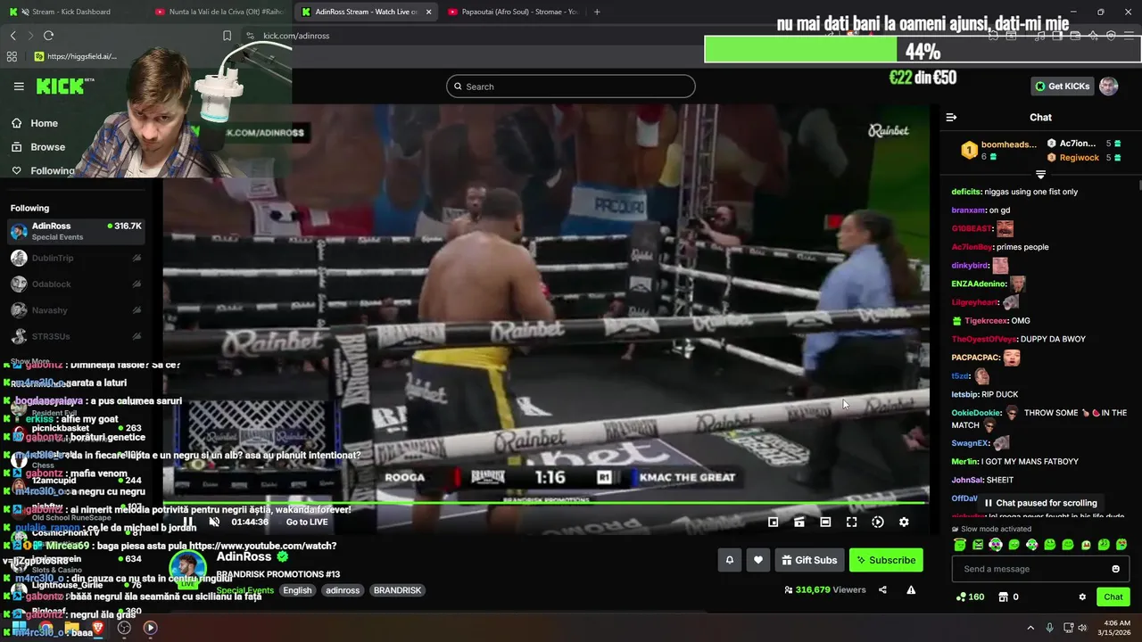Image resolution: width=1142 pixels, height=642 pixels.
Task: Enter fullscreen video mode
Action: click(852, 522)
